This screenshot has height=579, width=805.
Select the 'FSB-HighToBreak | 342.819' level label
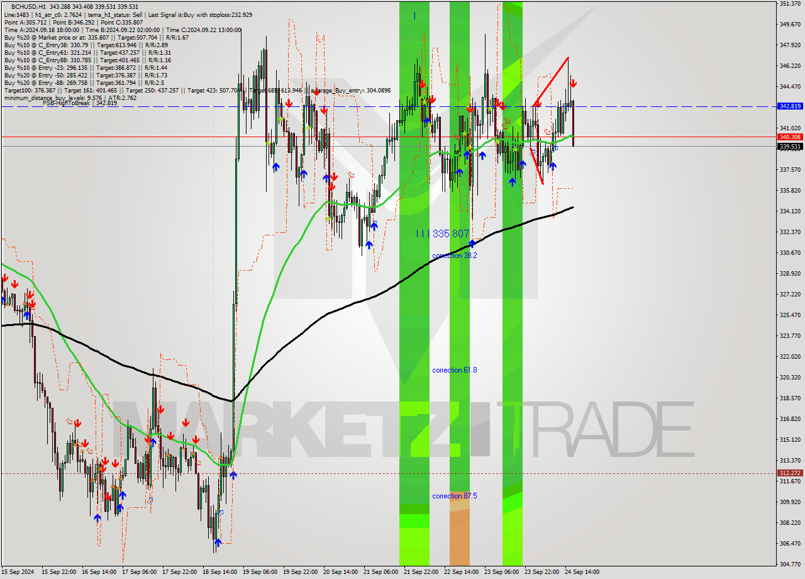(80, 103)
